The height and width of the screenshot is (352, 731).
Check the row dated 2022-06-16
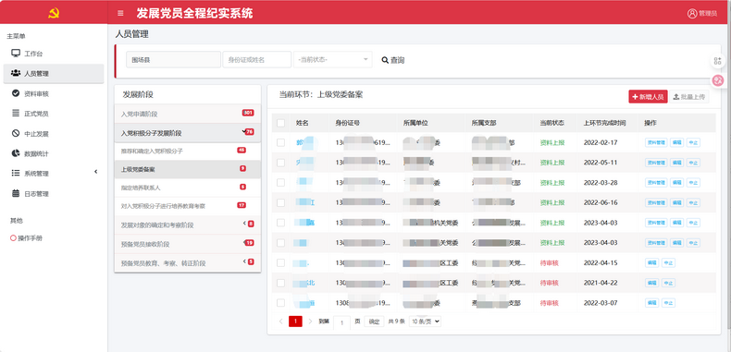(280, 202)
